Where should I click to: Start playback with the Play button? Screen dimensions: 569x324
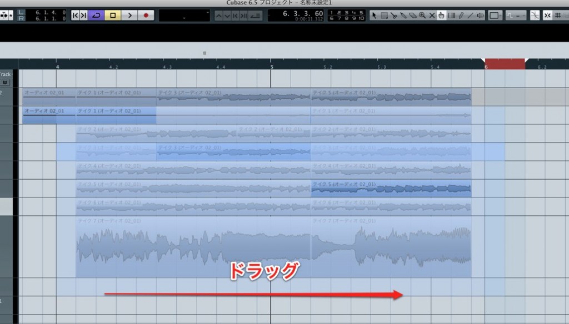point(131,16)
